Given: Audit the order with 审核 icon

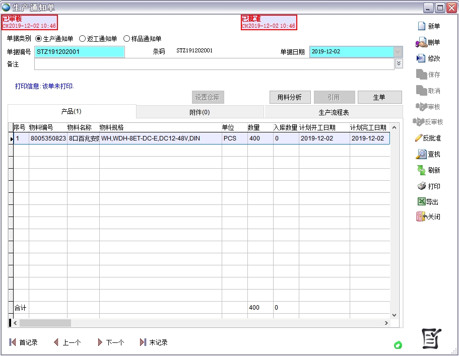Looking at the screenshot, I should [429, 106].
